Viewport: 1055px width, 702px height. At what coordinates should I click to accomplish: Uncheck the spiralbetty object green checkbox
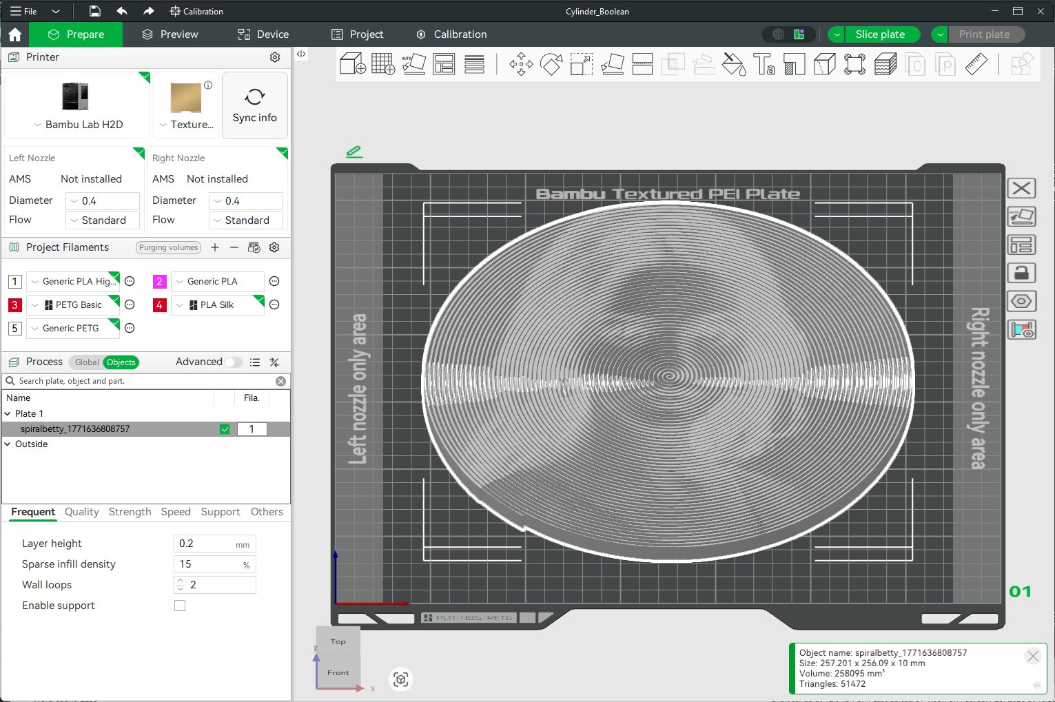225,429
